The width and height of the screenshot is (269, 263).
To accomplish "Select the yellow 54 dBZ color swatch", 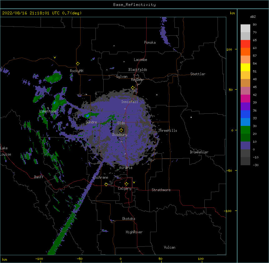I will pos(245,67).
